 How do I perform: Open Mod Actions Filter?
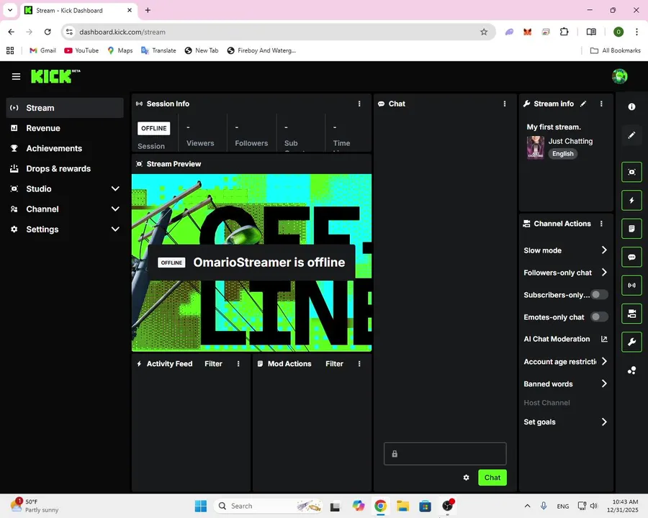[334, 363]
